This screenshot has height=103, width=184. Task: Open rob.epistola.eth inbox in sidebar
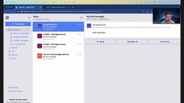tap(18, 44)
